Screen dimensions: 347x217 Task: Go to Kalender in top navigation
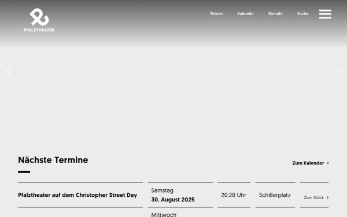pos(245,13)
